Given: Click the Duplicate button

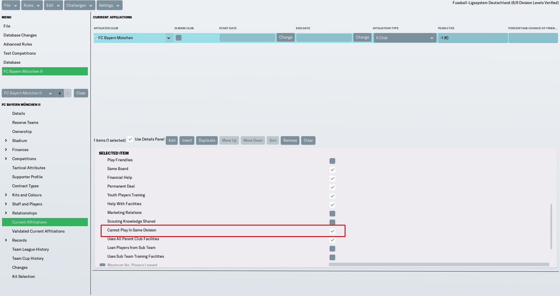Looking at the screenshot, I should [207, 141].
